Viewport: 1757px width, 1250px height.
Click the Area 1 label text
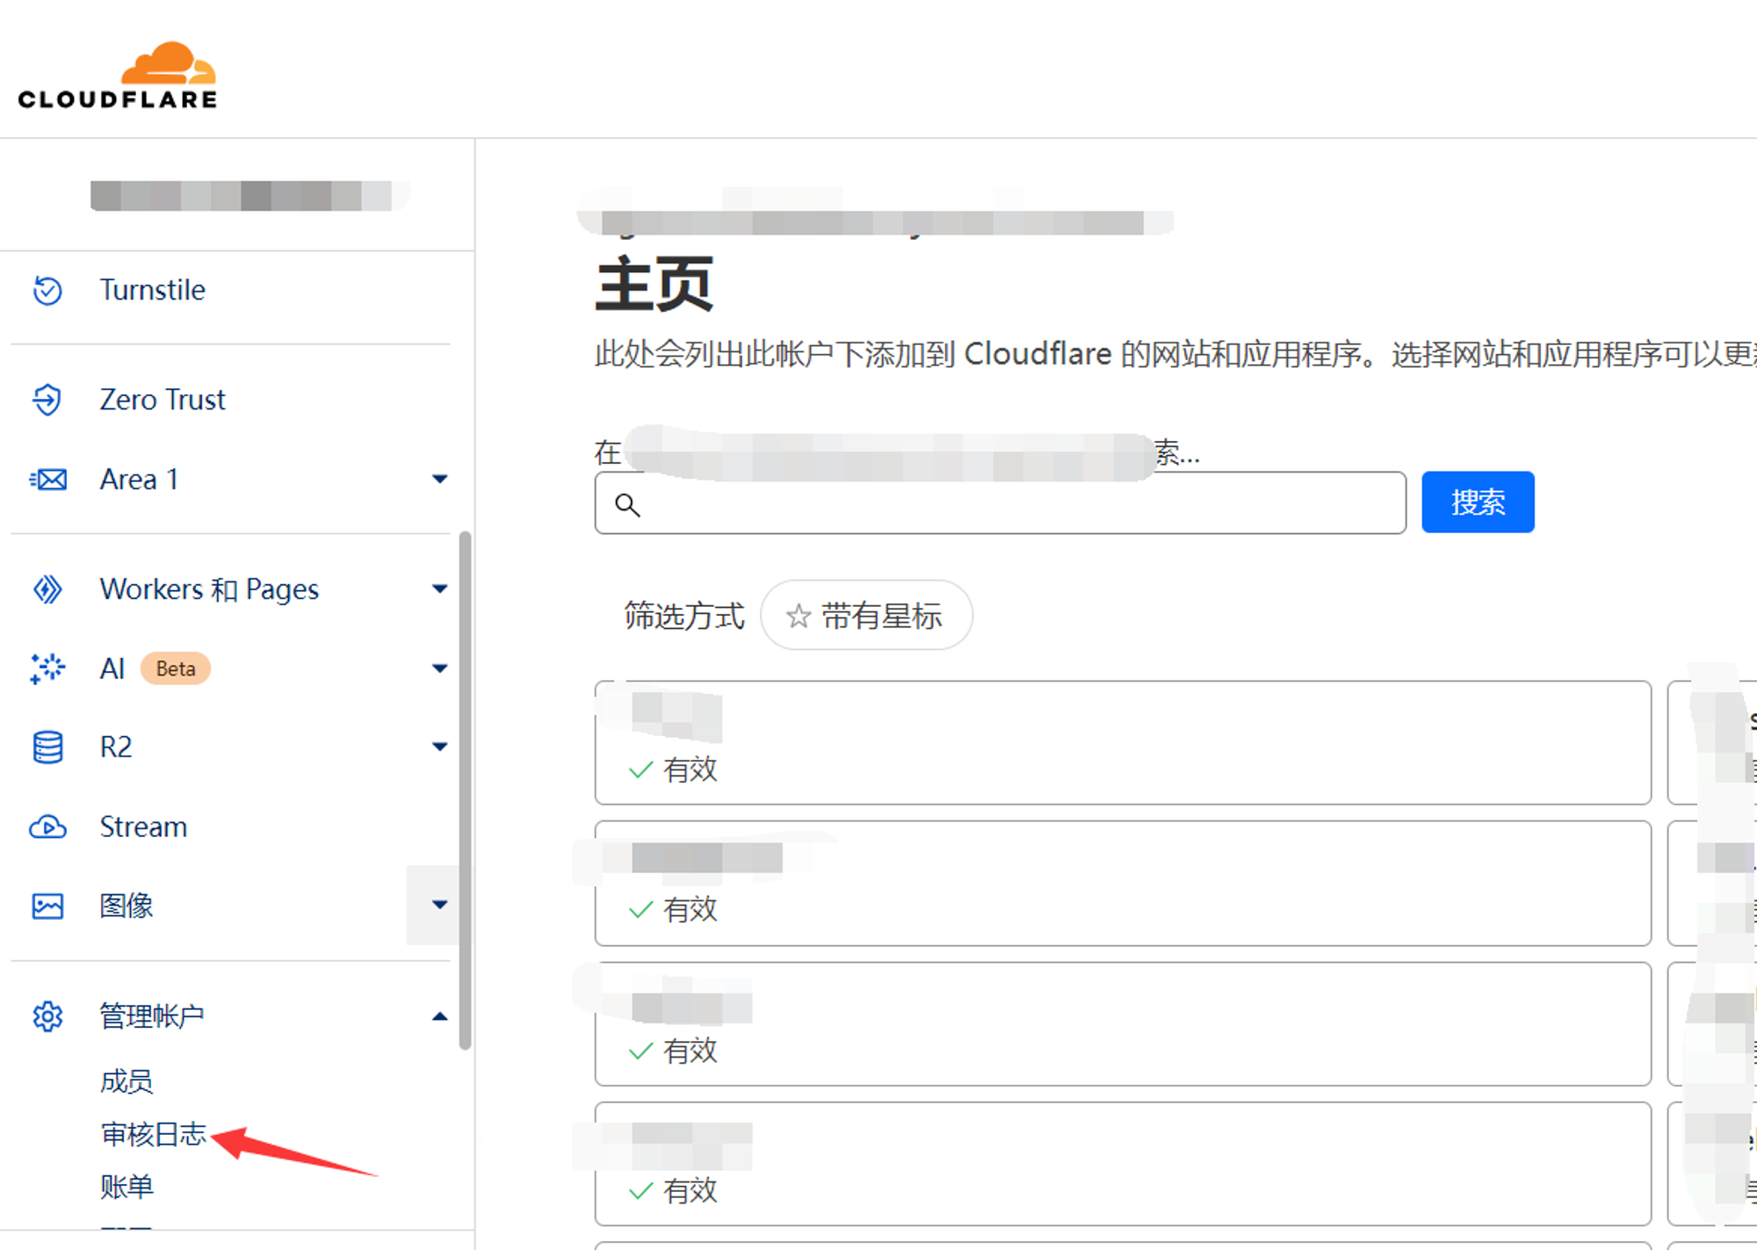click(x=139, y=480)
